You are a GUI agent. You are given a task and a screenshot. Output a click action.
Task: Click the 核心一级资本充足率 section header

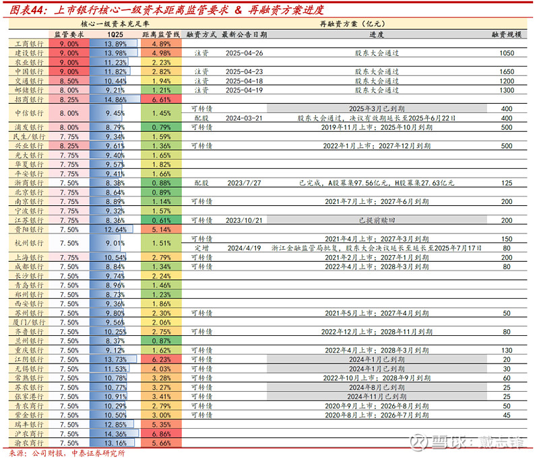tap(114, 23)
